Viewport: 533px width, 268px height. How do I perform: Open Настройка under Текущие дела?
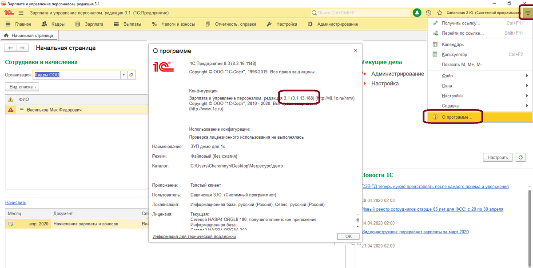coord(385,84)
